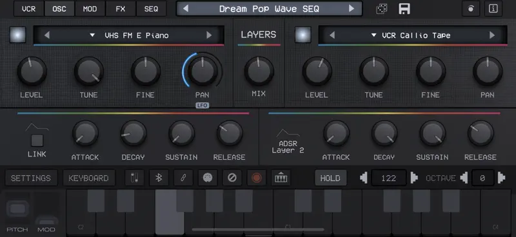The image size is (516, 237).
Task: Open preset browser from Dream Pop Wave SEQ name
Action: [x=269, y=9]
